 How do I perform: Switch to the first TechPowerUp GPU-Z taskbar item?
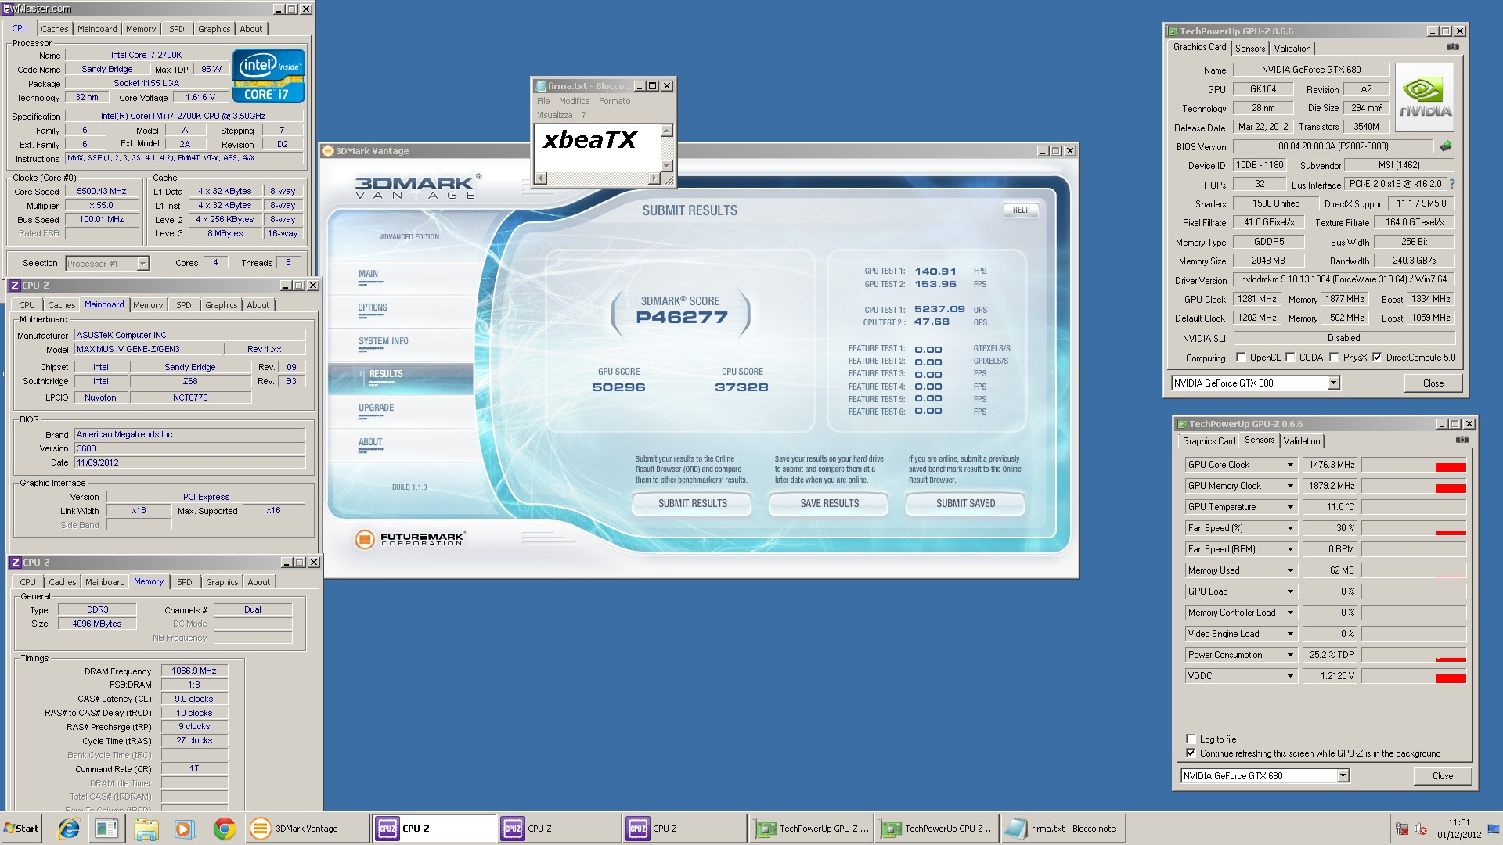tap(812, 829)
